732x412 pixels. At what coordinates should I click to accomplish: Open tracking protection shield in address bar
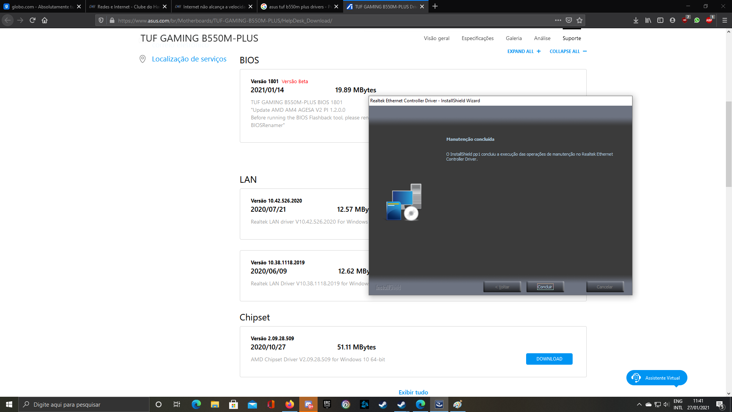pos(101,20)
